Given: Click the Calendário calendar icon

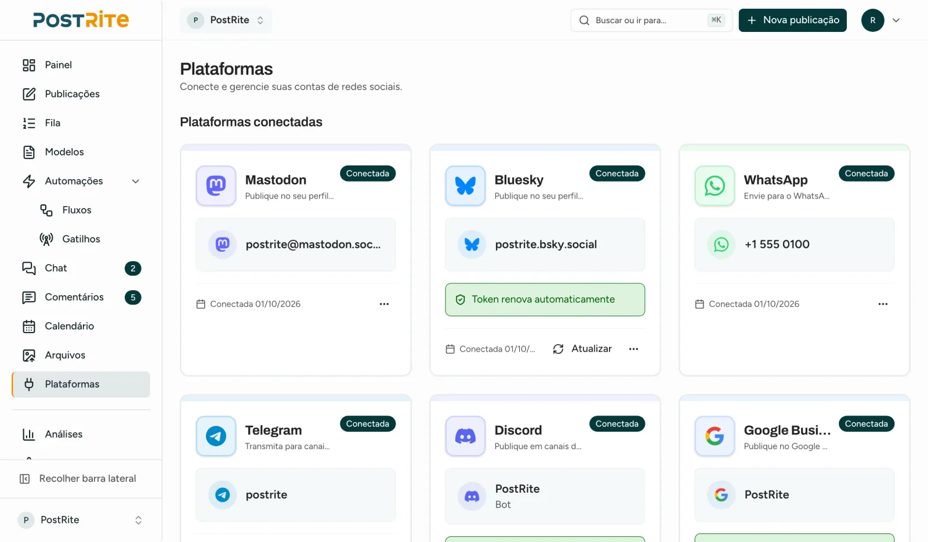Looking at the screenshot, I should (x=29, y=326).
